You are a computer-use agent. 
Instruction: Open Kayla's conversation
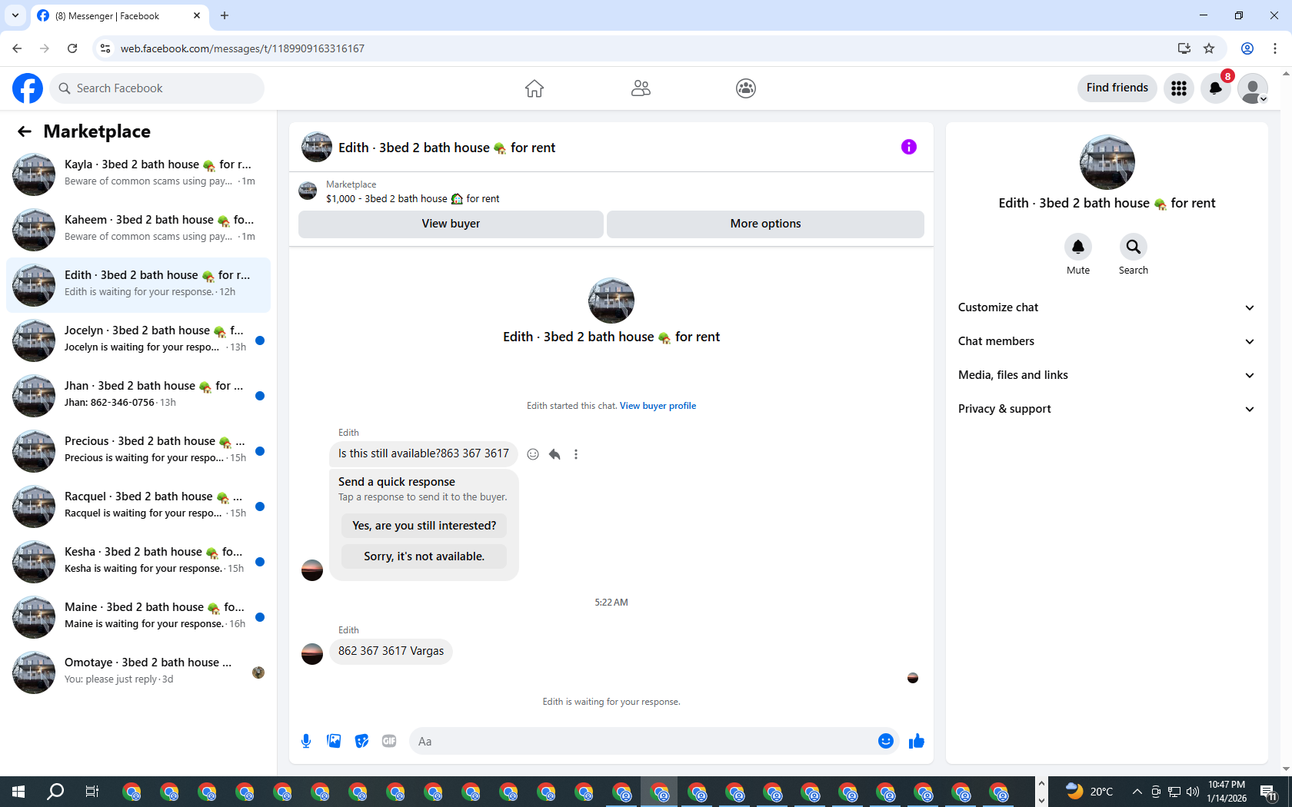(138, 174)
